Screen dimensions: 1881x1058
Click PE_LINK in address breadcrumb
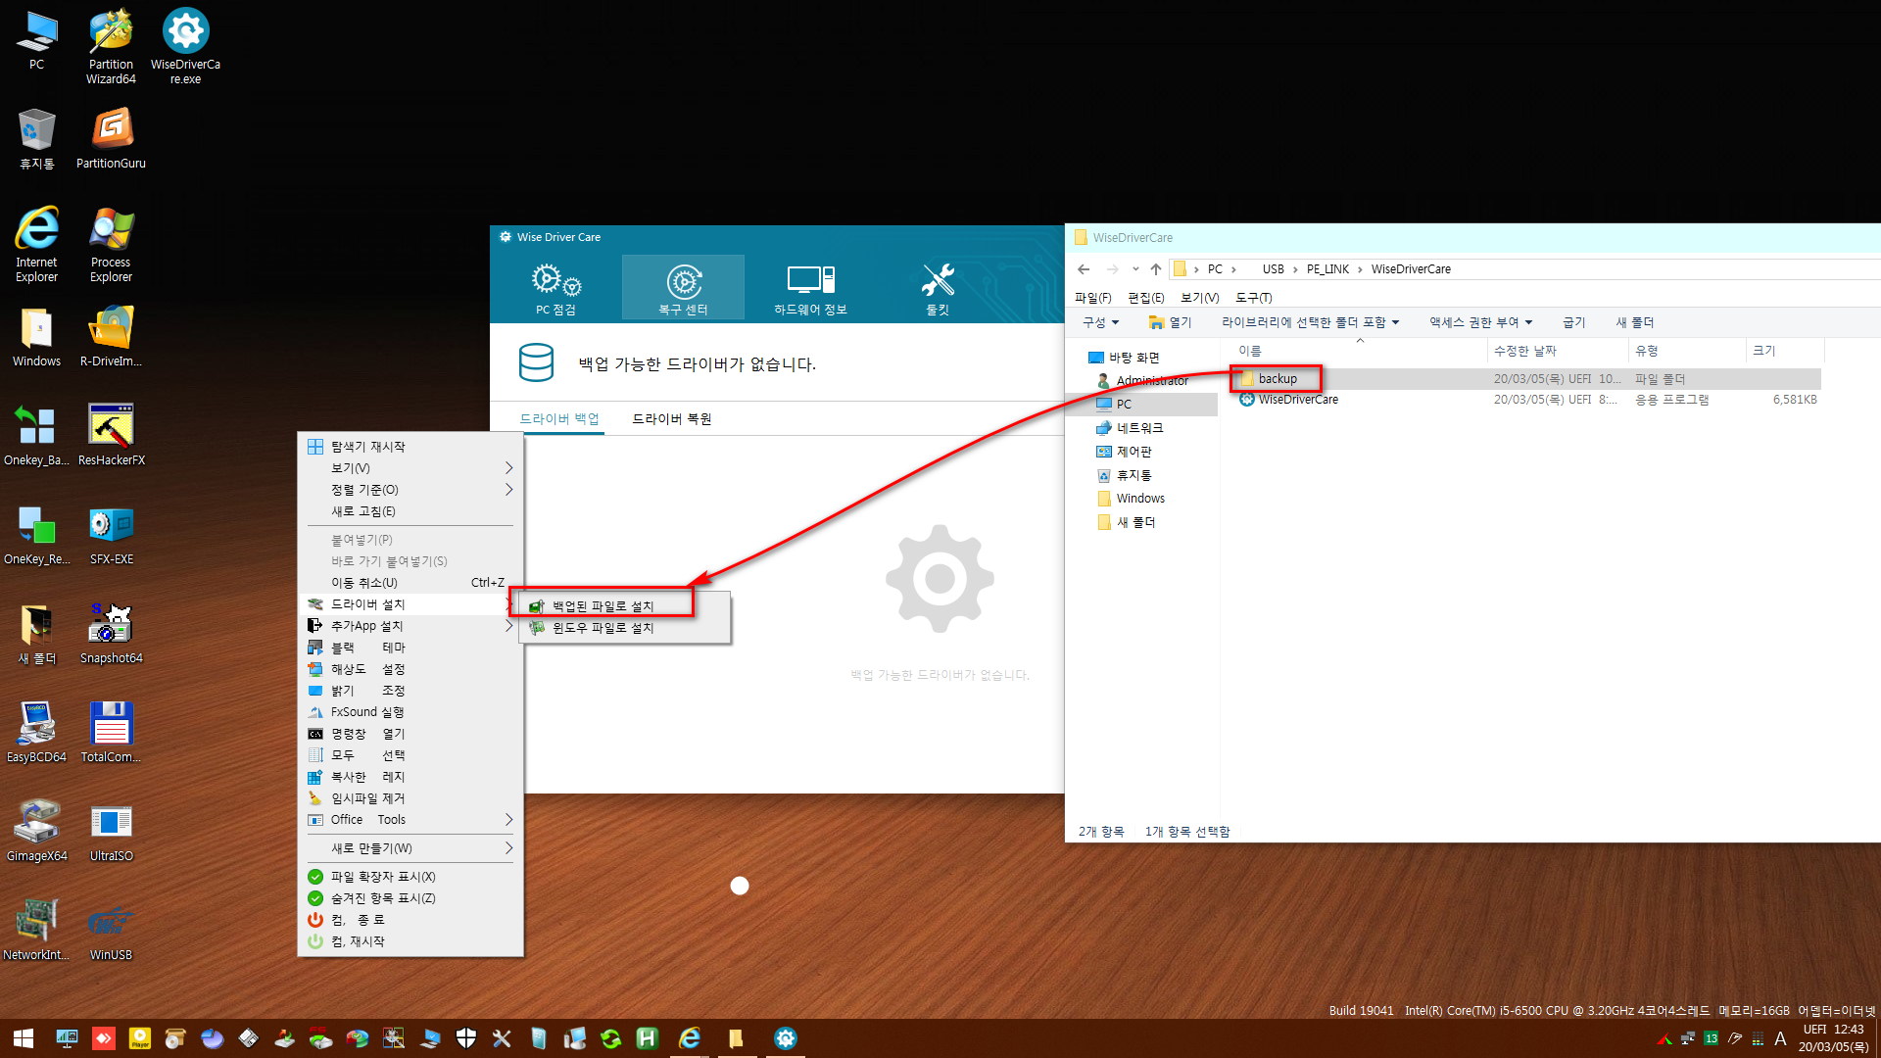tap(1327, 269)
